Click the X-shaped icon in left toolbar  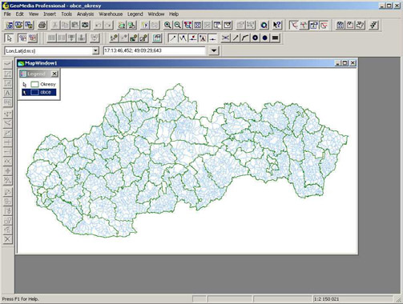click(x=7, y=239)
